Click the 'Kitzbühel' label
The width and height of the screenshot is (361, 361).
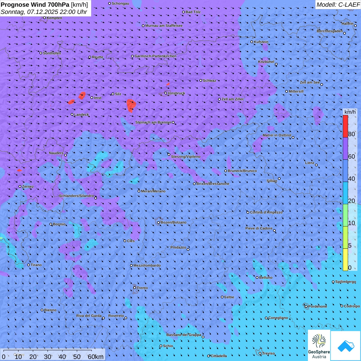tap(266, 62)
